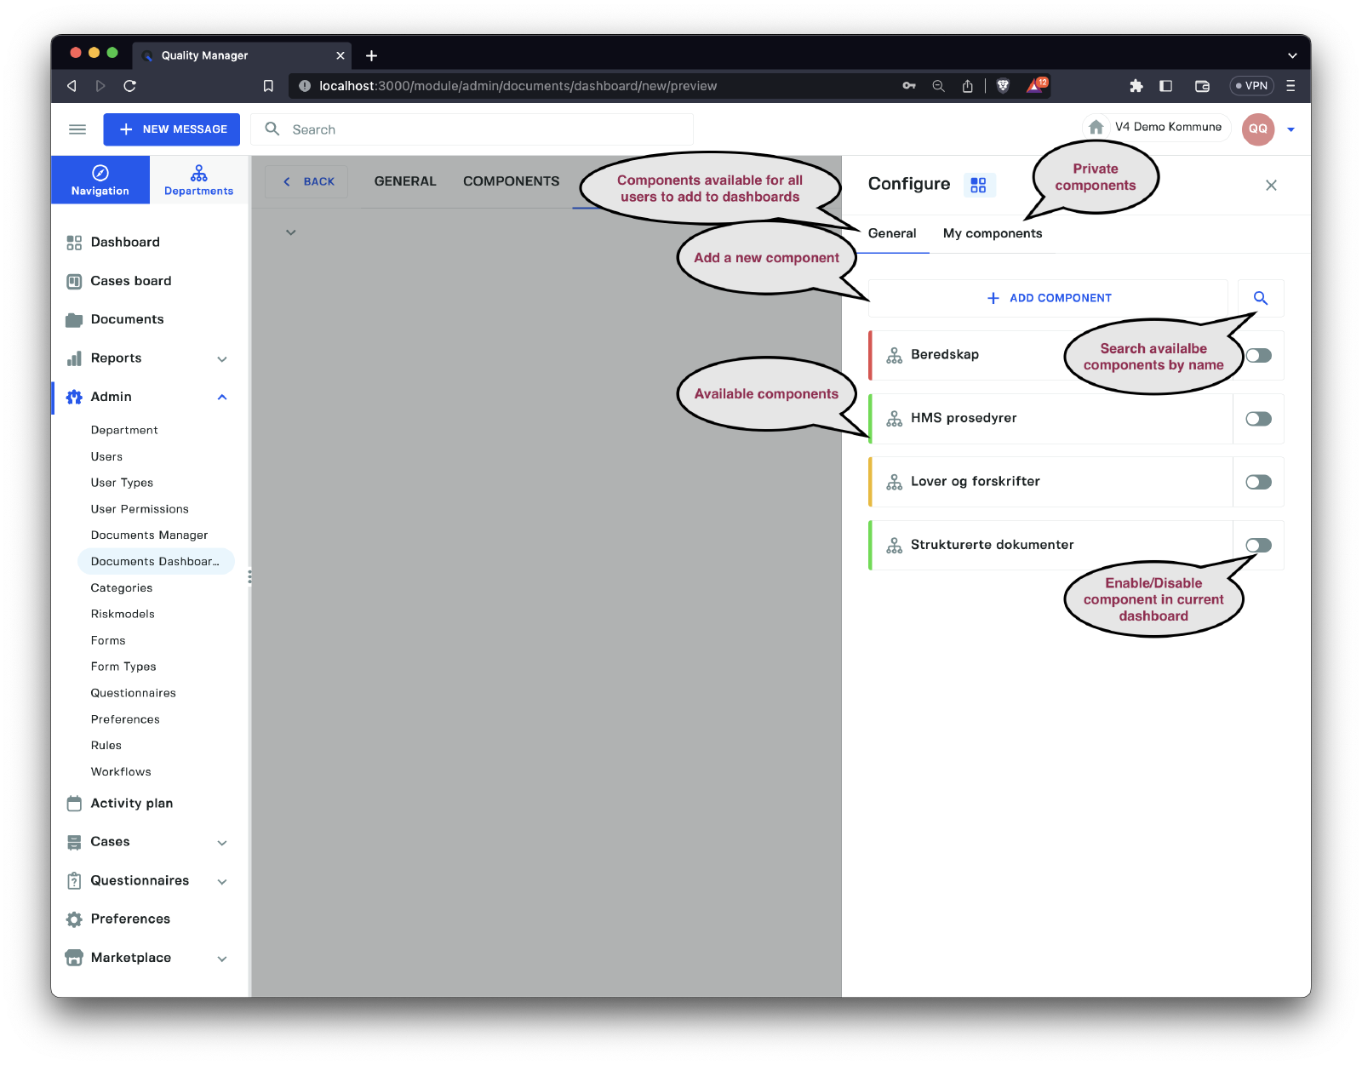Screen dimensions: 1362x1065
Task: Reload the page with browser refresh icon
Action: 129,86
